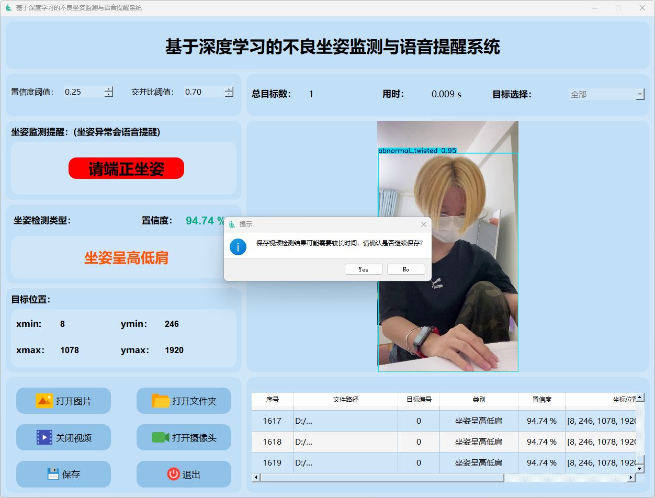Click the blue info icon in dialog

click(x=238, y=246)
